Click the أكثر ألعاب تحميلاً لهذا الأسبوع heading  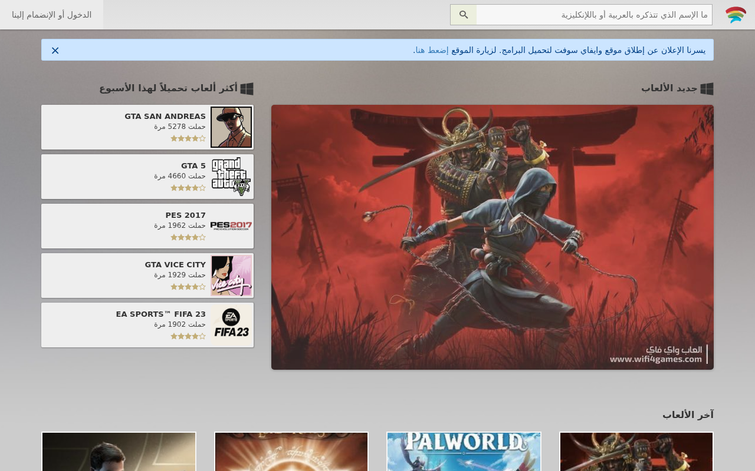[x=168, y=88]
